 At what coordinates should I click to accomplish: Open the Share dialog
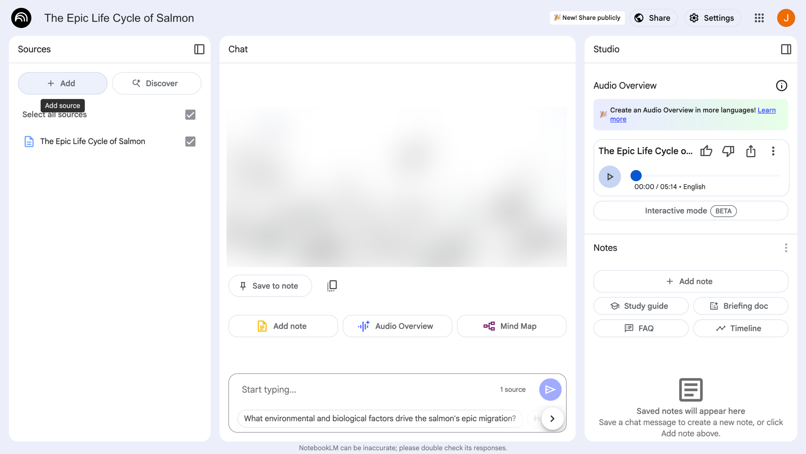click(x=653, y=18)
